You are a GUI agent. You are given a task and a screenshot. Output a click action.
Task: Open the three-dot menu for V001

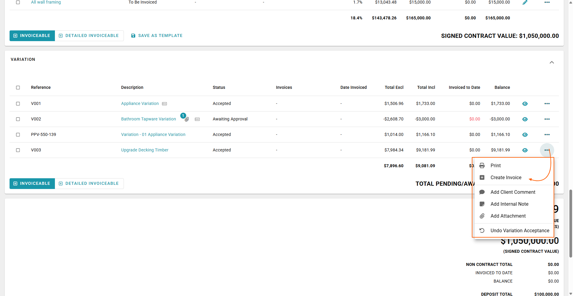(547, 104)
